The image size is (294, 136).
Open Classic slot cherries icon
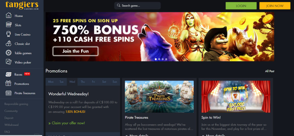coord(8,43)
